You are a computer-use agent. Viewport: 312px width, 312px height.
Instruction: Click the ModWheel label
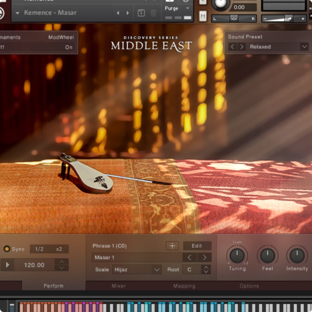coord(61,37)
